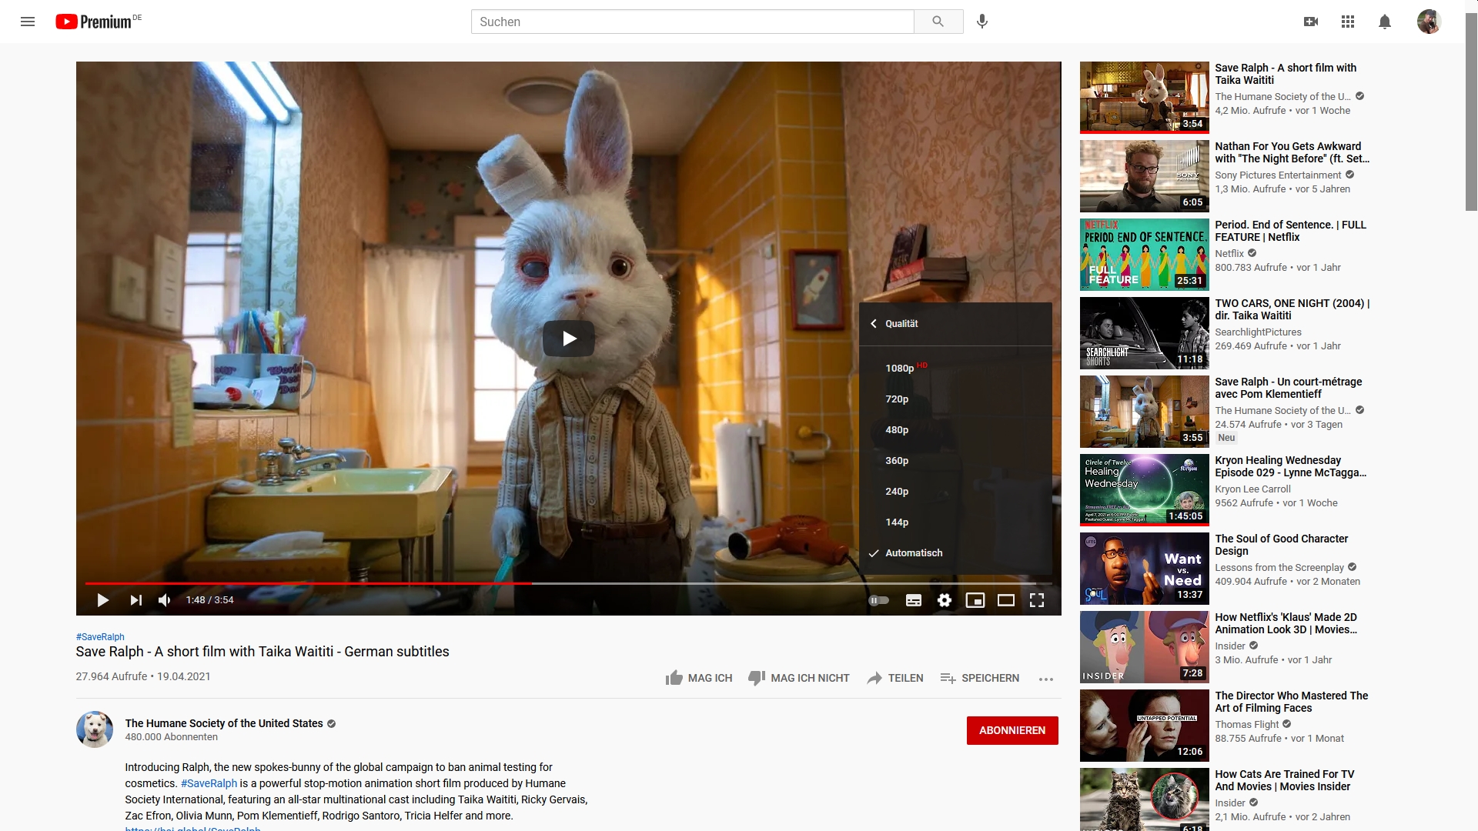Viewport: 1478px width, 831px height.
Task: Open the player settings gear
Action: click(945, 600)
